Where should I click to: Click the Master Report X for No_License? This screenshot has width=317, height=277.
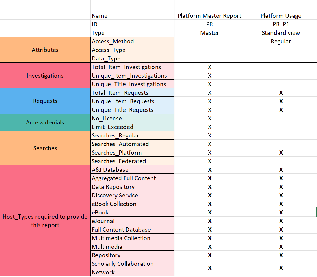pyautogui.click(x=209, y=118)
